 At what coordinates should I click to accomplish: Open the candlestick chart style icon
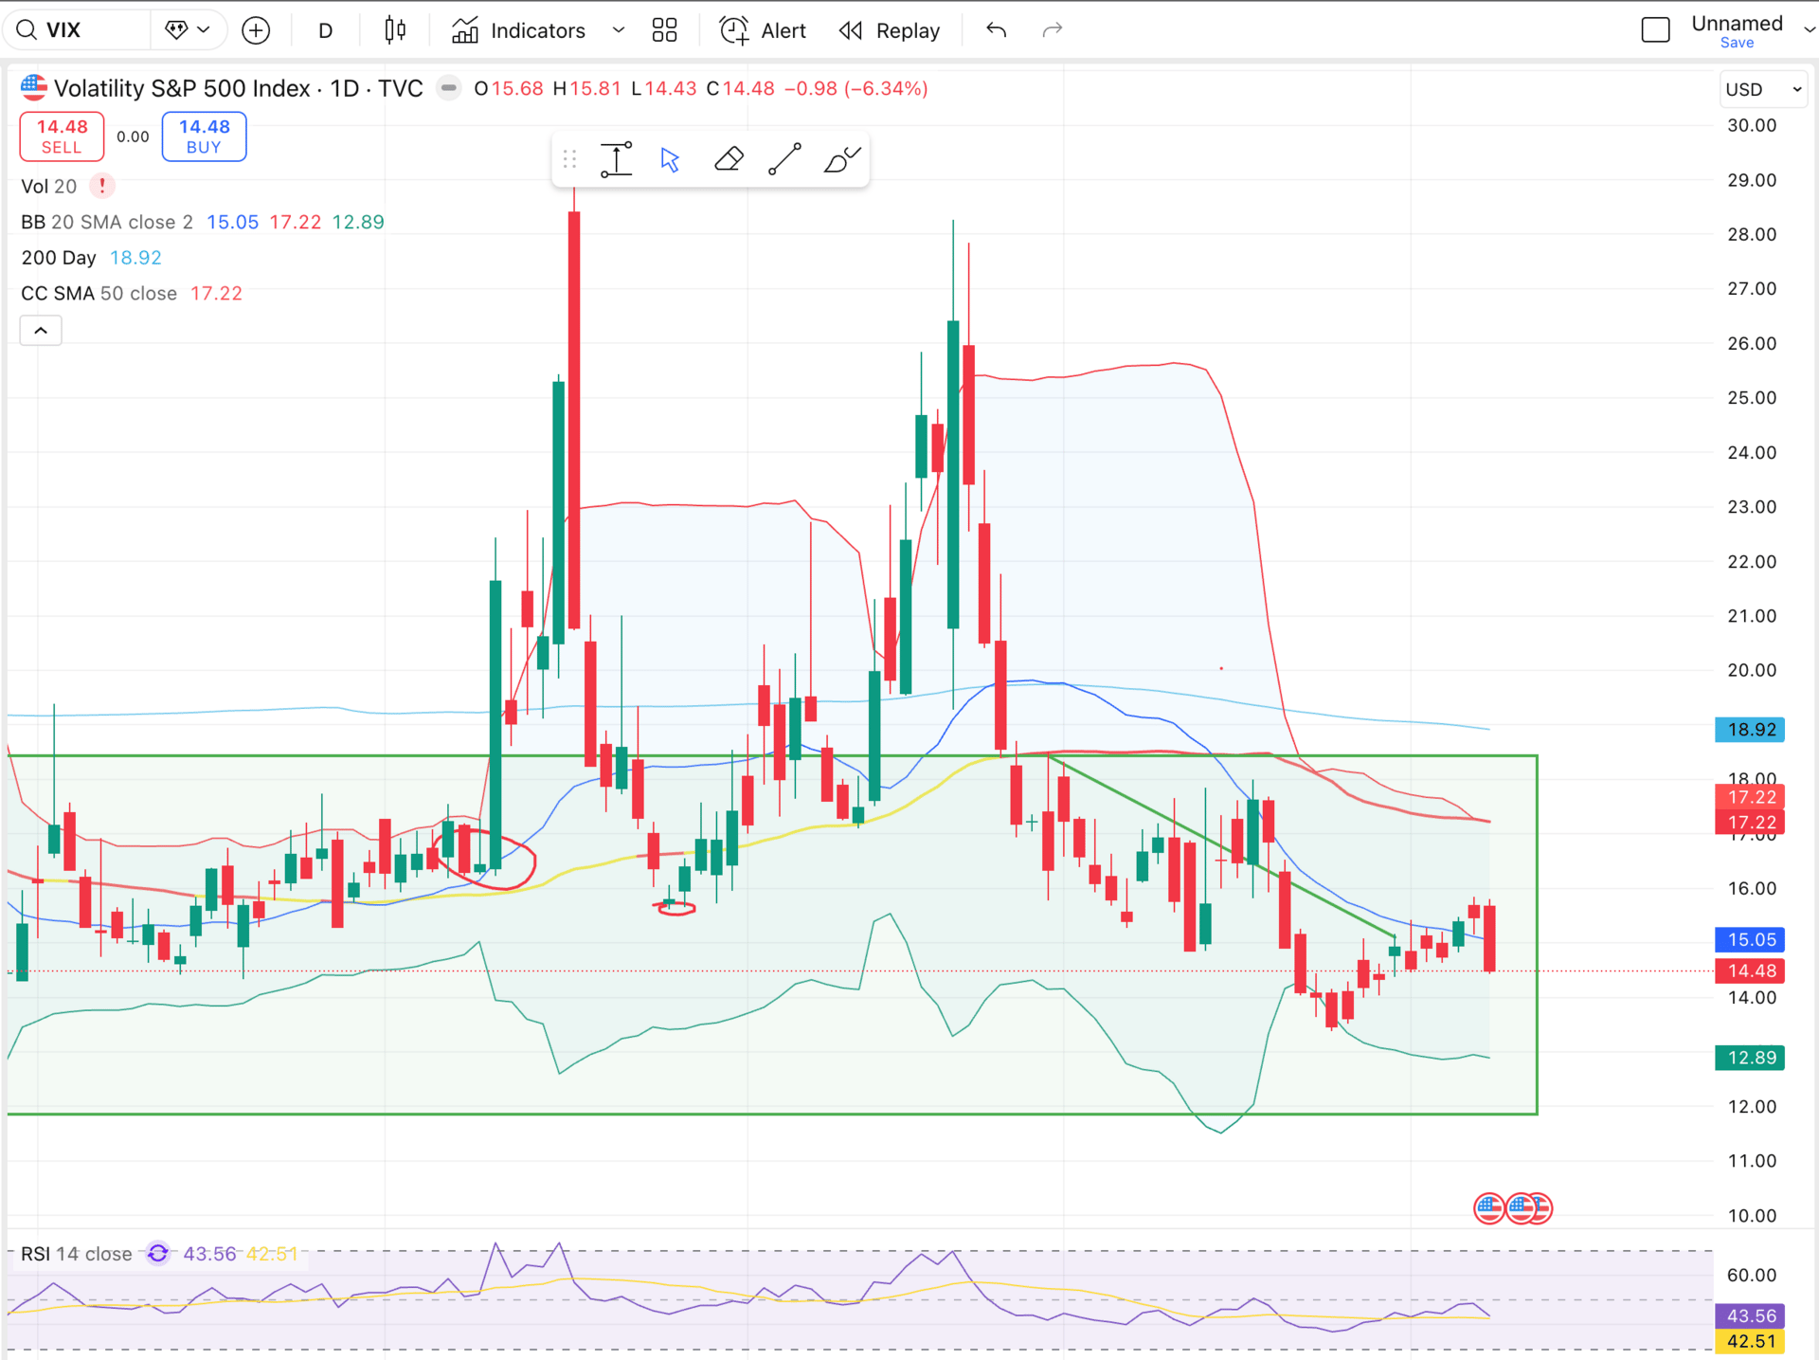(395, 30)
